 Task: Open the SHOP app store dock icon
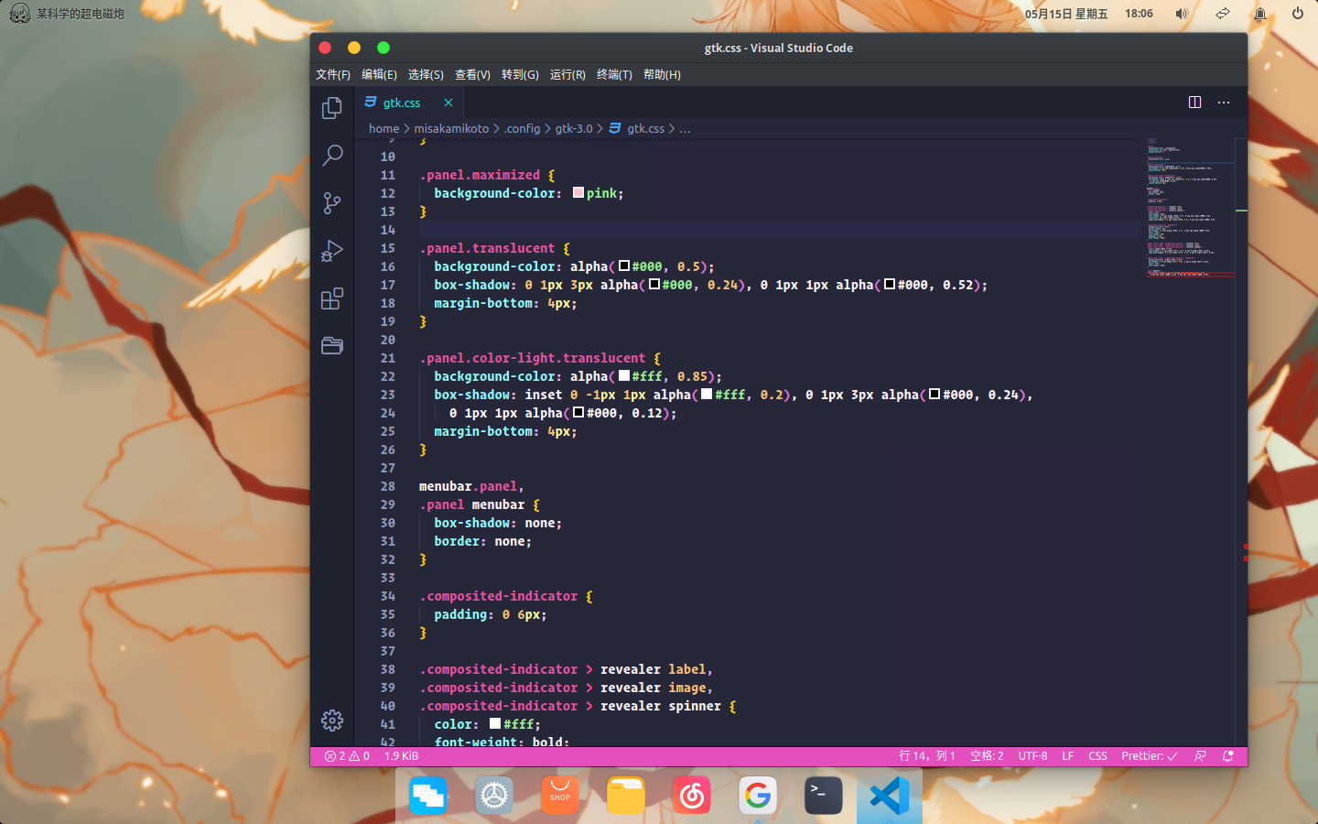[x=560, y=796]
